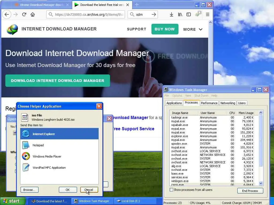Switch to the Applications tab

coord(174,103)
